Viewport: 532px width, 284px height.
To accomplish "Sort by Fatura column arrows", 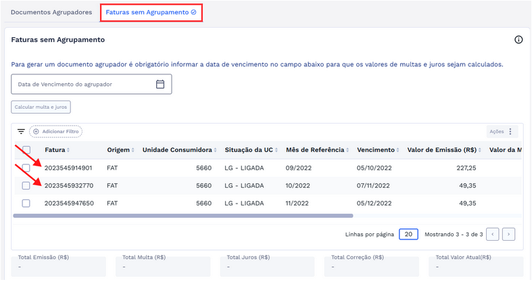I will (68, 150).
